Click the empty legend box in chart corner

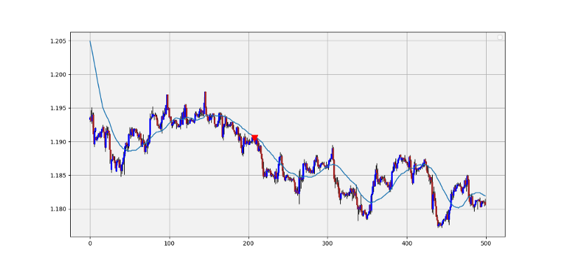500,37
